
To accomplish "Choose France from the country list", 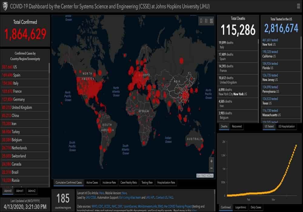I will pyautogui.click(x=25, y=91).
